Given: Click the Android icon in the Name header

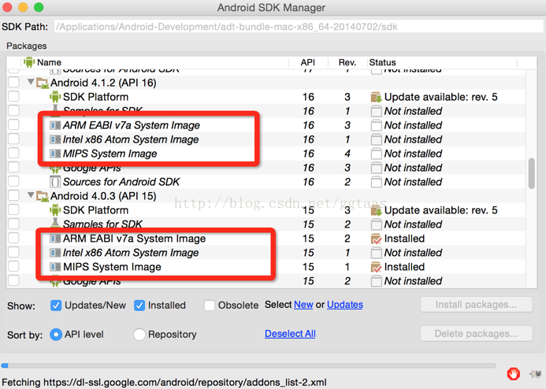Looking at the screenshot, I should [29, 62].
